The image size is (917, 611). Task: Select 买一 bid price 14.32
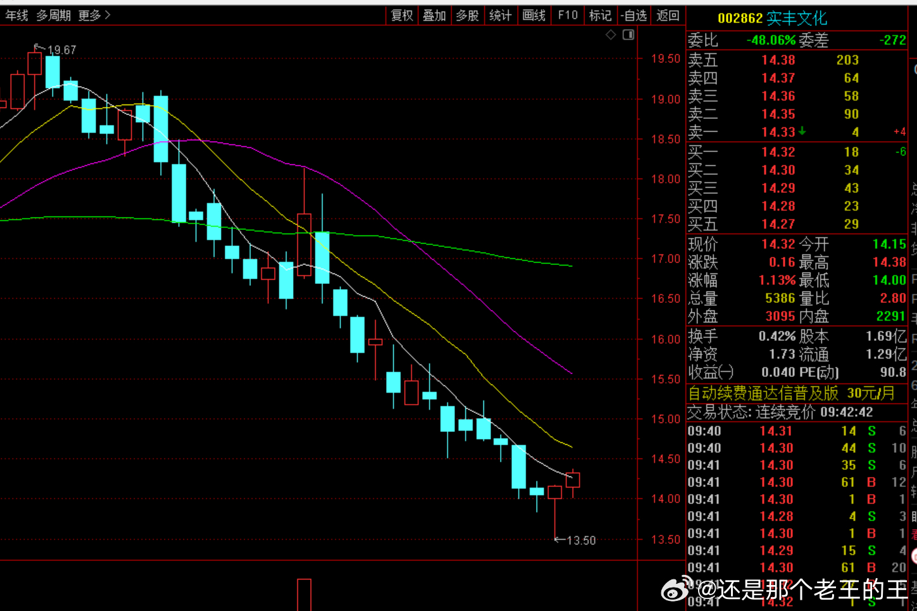tap(778, 152)
